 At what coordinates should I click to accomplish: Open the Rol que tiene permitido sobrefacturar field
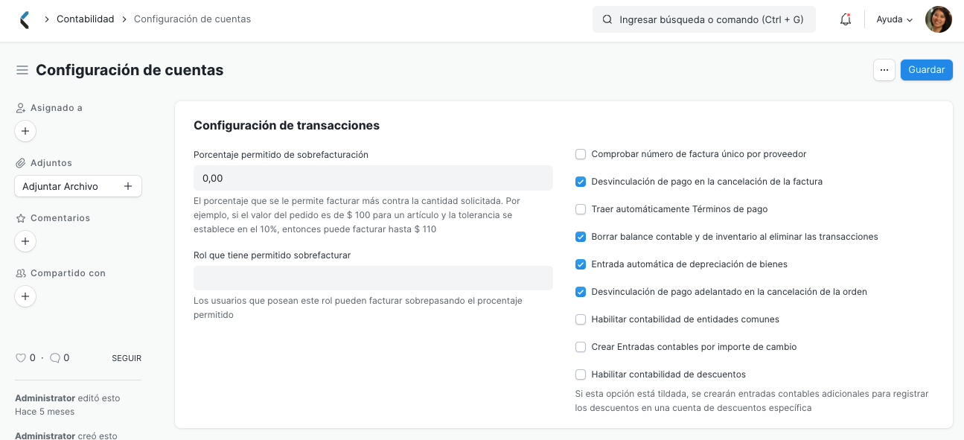coord(373,278)
